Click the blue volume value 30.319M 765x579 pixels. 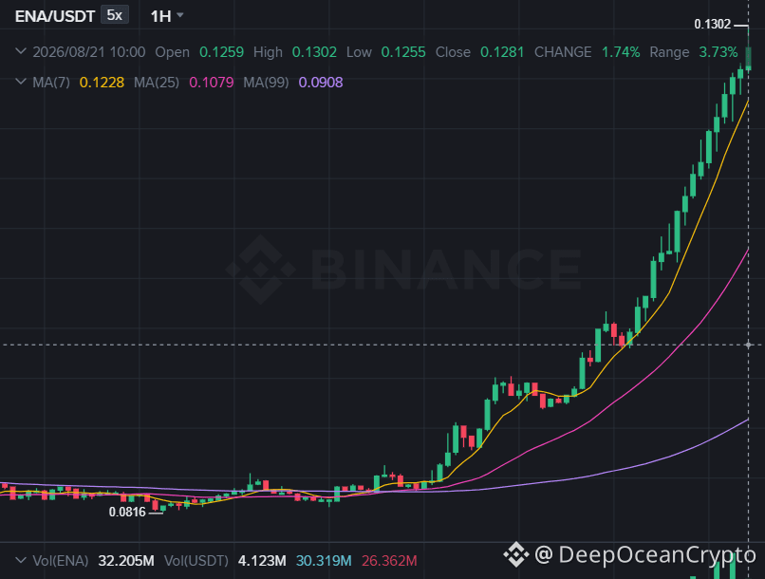click(x=324, y=561)
